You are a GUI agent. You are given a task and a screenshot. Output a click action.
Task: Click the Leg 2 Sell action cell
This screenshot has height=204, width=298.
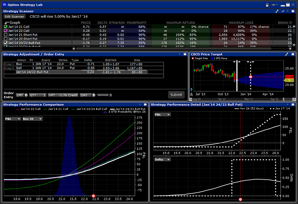click(19, 68)
